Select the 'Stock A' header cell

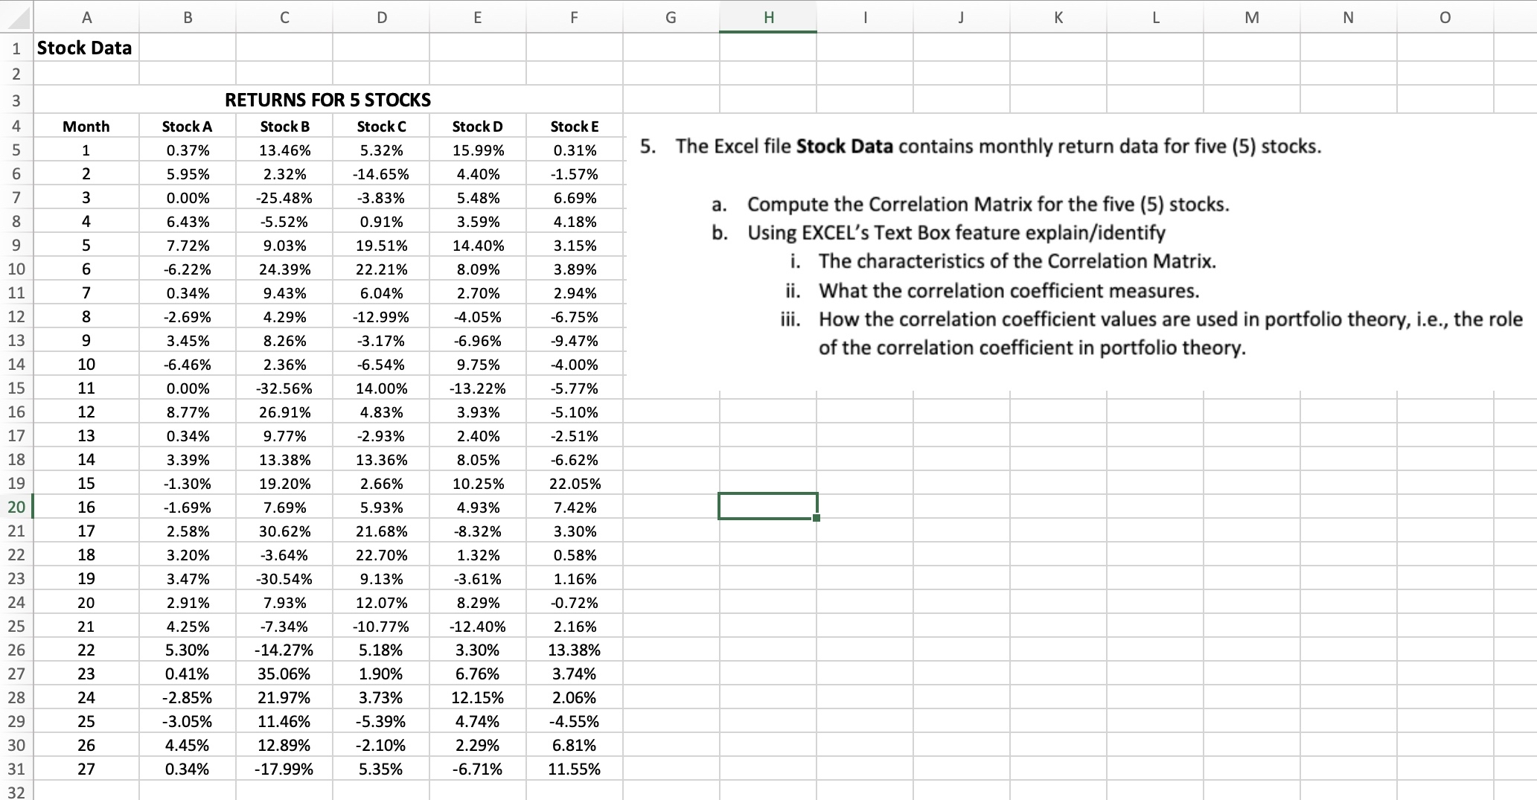(187, 126)
